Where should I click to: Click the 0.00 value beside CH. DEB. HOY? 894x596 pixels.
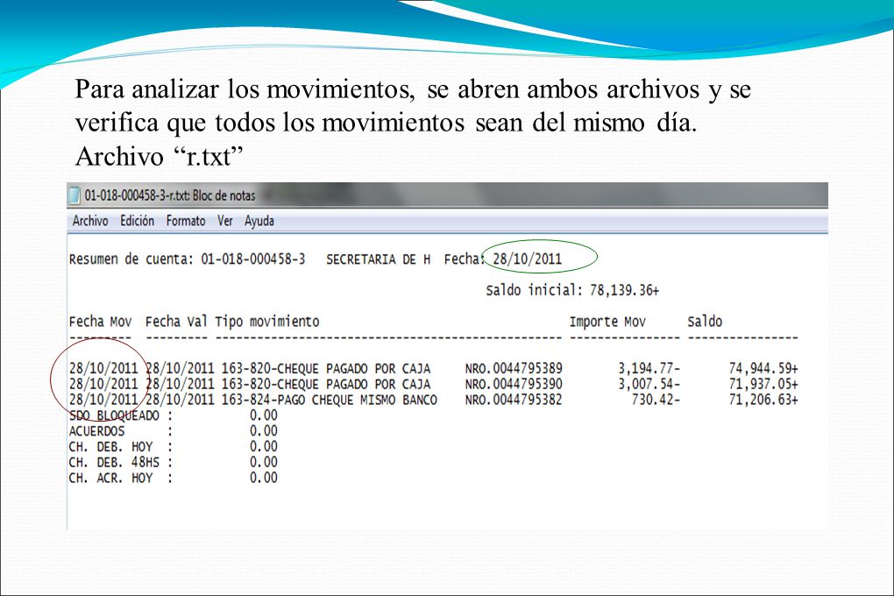coord(264,446)
